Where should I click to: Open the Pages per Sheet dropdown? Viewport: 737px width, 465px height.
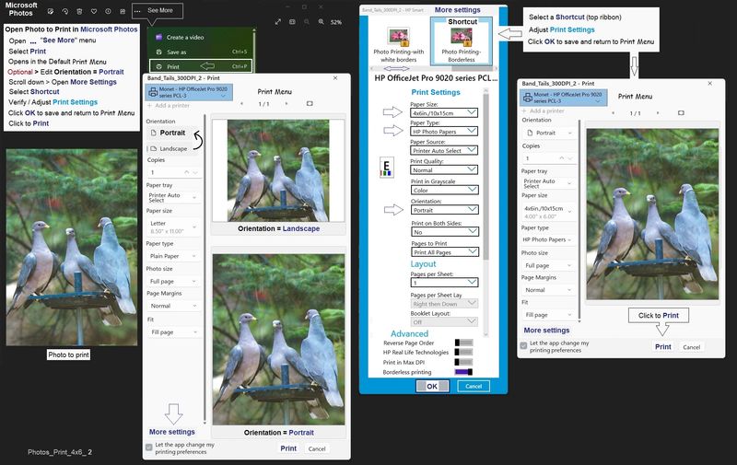pyautogui.click(x=444, y=283)
